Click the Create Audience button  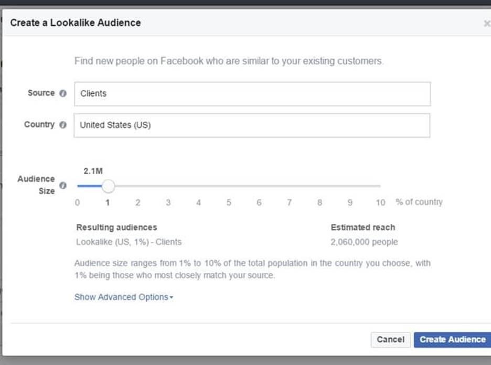pyautogui.click(x=452, y=339)
